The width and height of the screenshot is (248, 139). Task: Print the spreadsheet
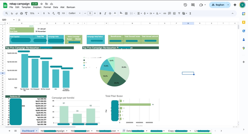click(x=21, y=13)
